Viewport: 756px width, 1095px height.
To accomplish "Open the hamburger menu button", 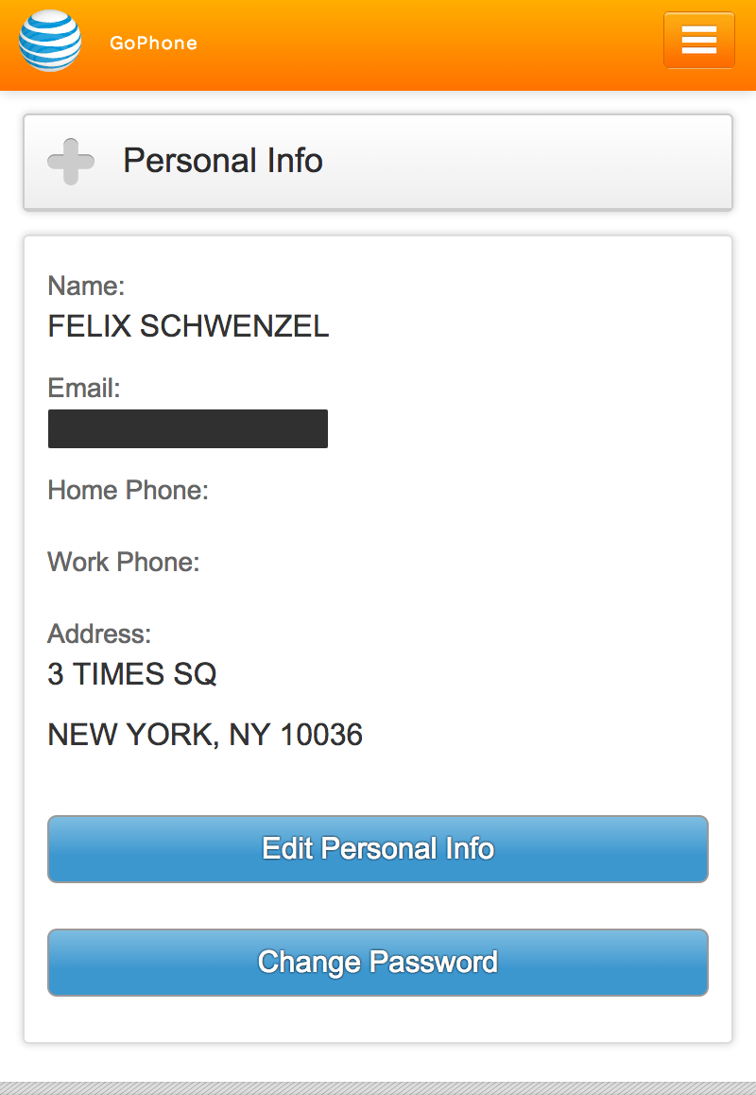I will point(698,40).
